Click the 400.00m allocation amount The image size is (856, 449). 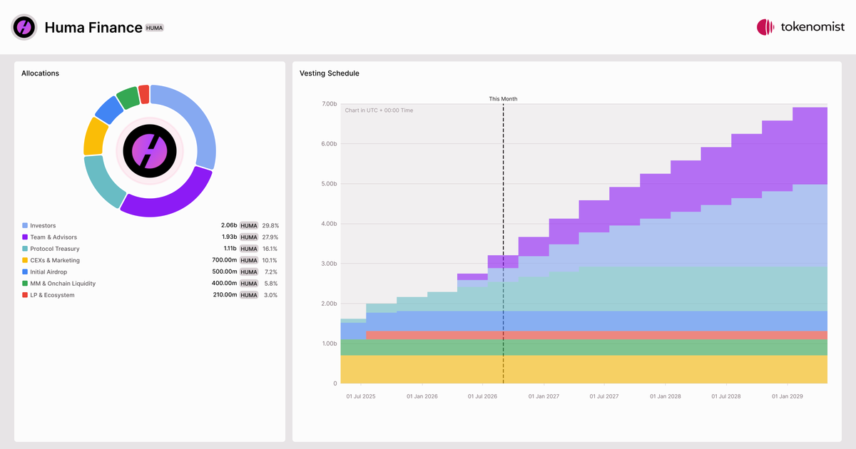tap(225, 284)
